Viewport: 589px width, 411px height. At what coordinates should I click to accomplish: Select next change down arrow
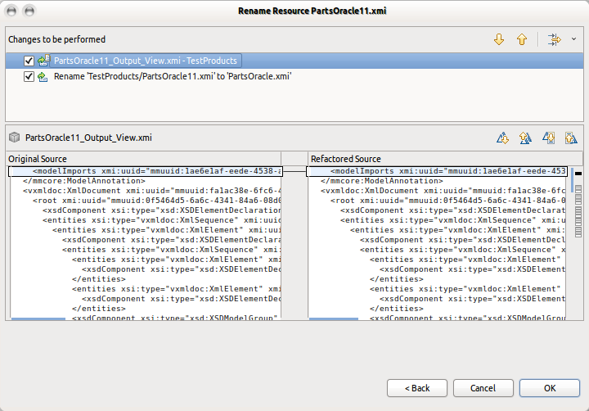tap(499, 39)
